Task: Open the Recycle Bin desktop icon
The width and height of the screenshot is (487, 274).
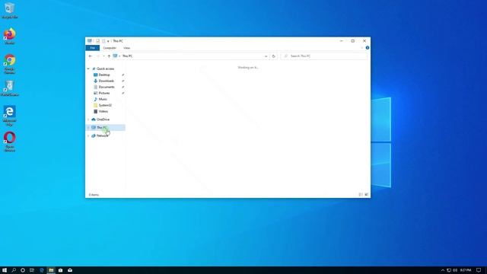Action: pyautogui.click(x=10, y=10)
